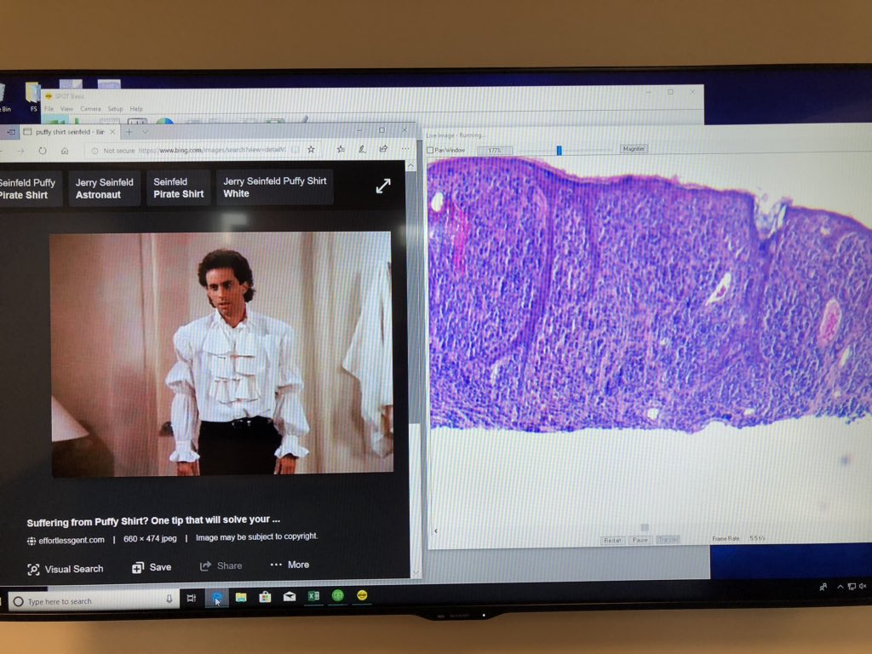872x654 pixels.
Task: Click the set-tabs-aside icon in Edge
Action: tap(10, 132)
